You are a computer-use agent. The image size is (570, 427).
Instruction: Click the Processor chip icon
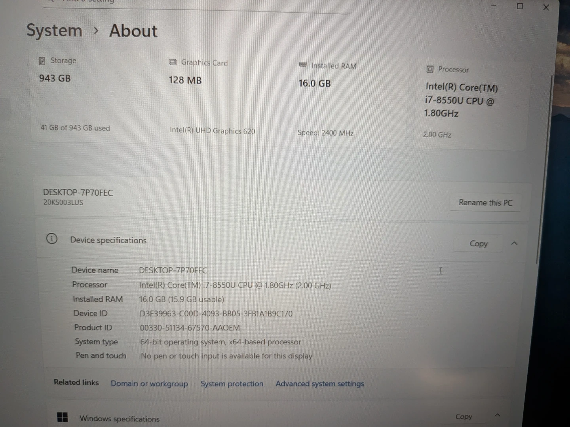click(430, 69)
